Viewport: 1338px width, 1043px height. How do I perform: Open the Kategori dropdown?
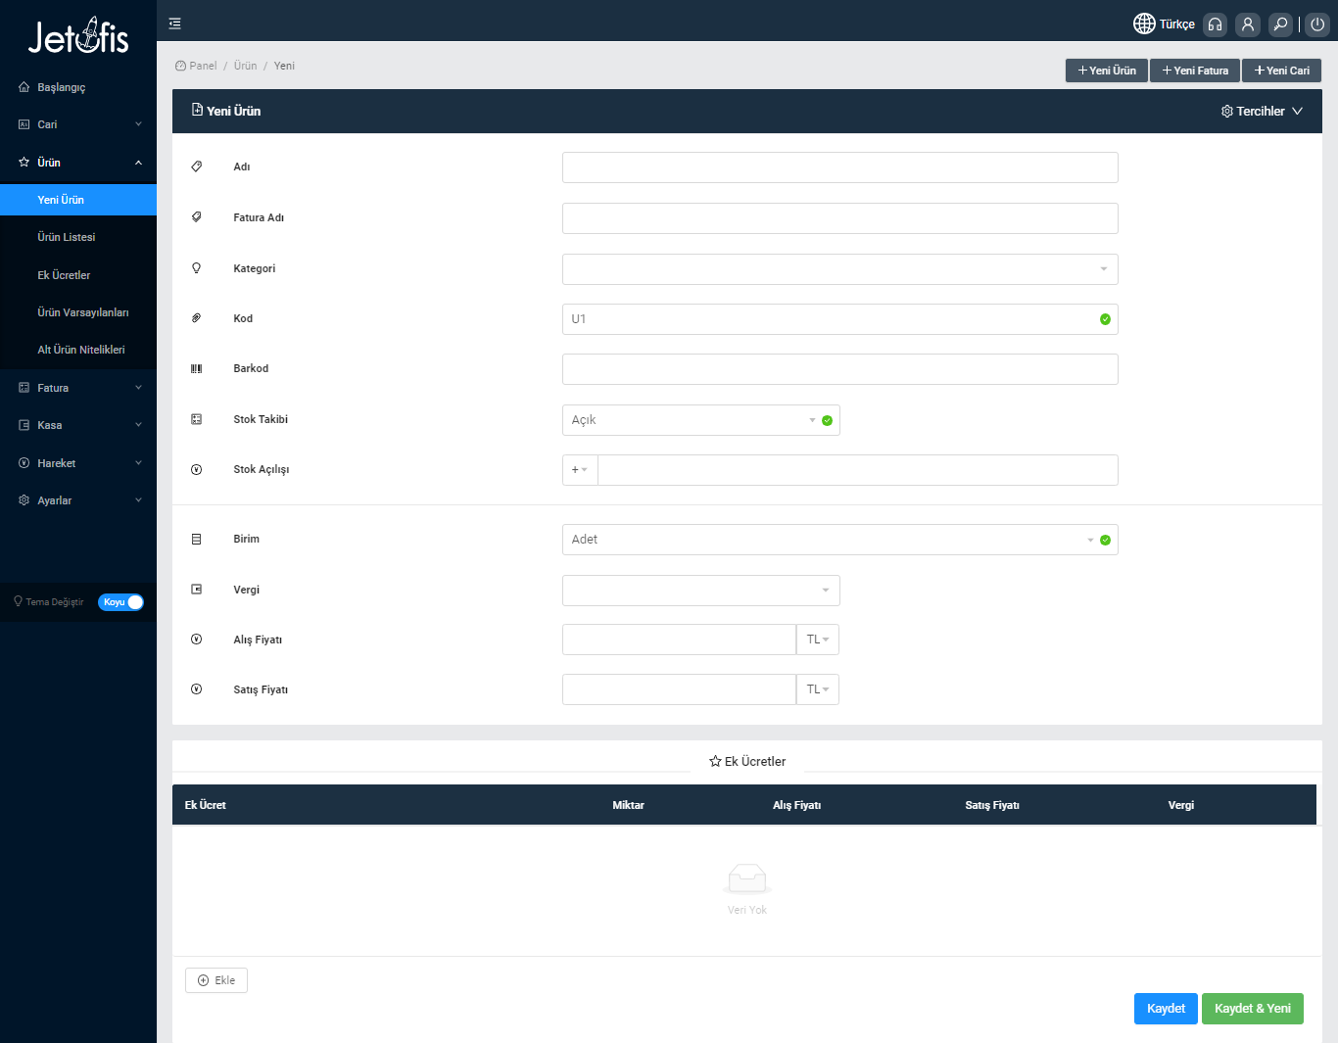tap(839, 269)
